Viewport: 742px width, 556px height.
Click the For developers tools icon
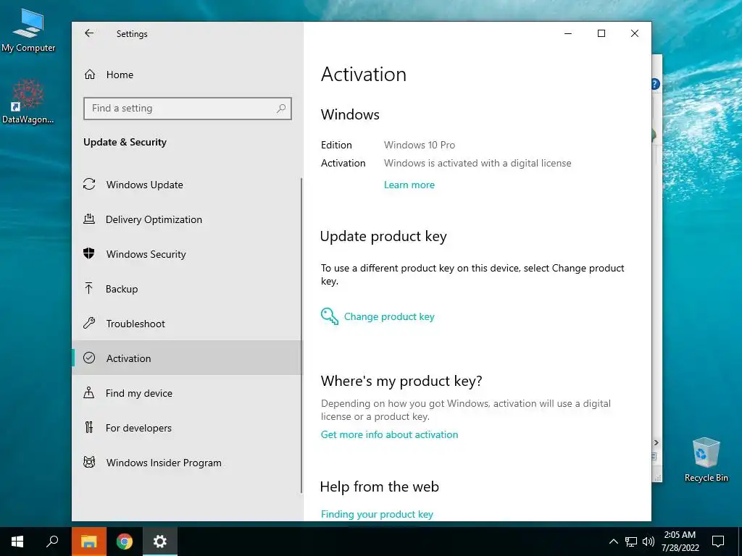tap(89, 427)
